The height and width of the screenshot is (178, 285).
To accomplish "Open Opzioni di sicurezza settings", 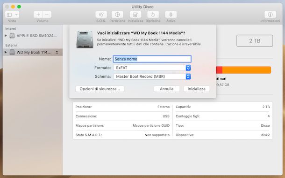I will pyautogui.click(x=100, y=89).
